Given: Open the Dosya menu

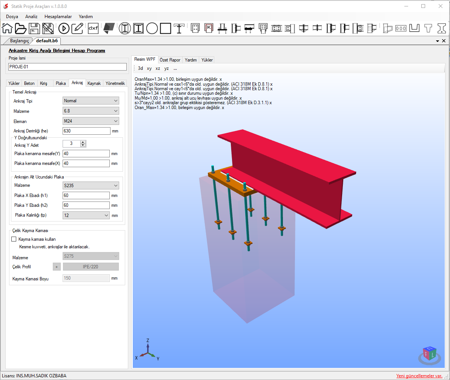Looking at the screenshot, I should point(12,17).
